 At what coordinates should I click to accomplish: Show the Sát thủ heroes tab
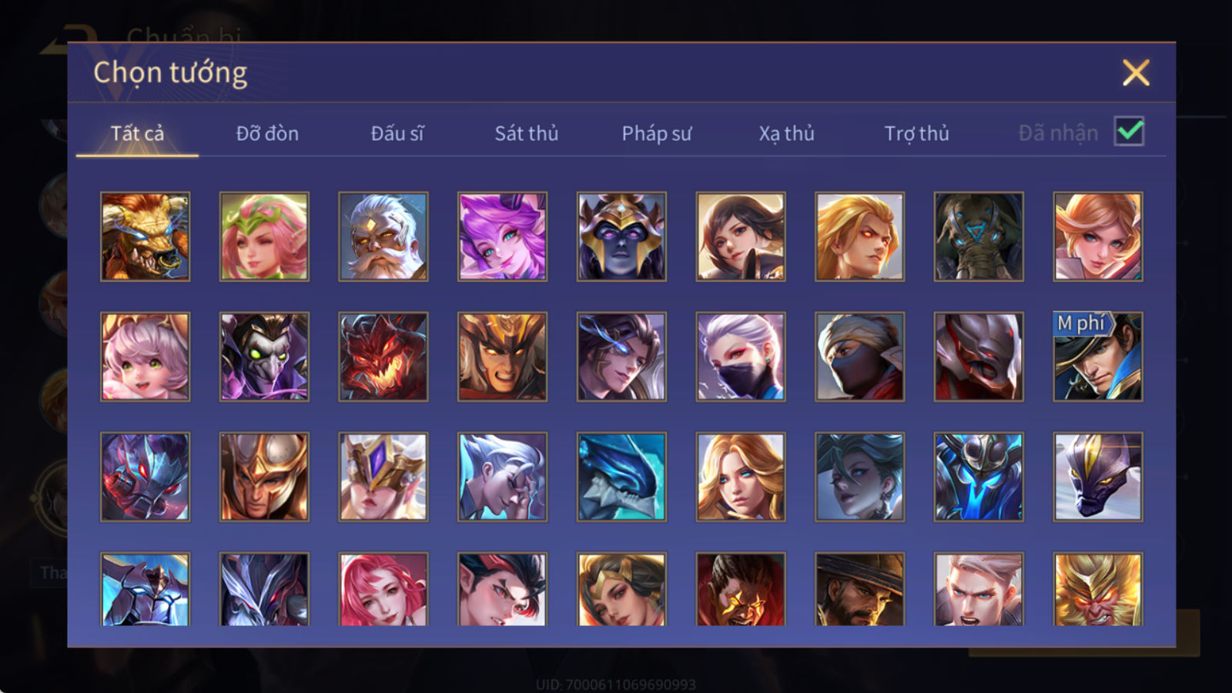click(x=527, y=133)
